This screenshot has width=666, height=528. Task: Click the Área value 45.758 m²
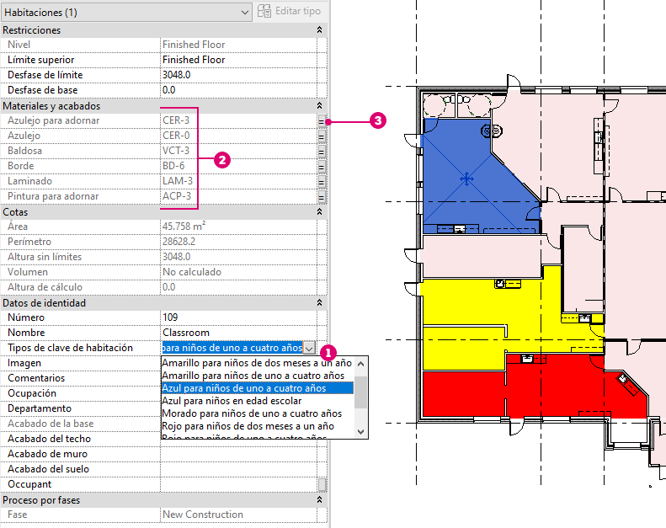[184, 226]
